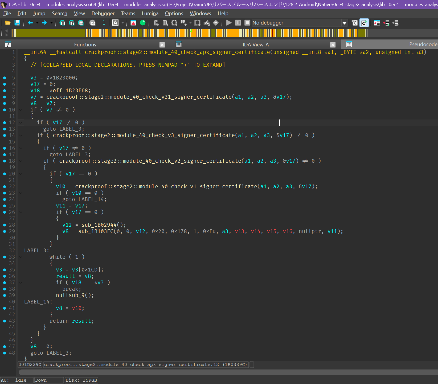Click sub_1B02944 function call
Screen dimensions: 438x384
(x=99, y=225)
